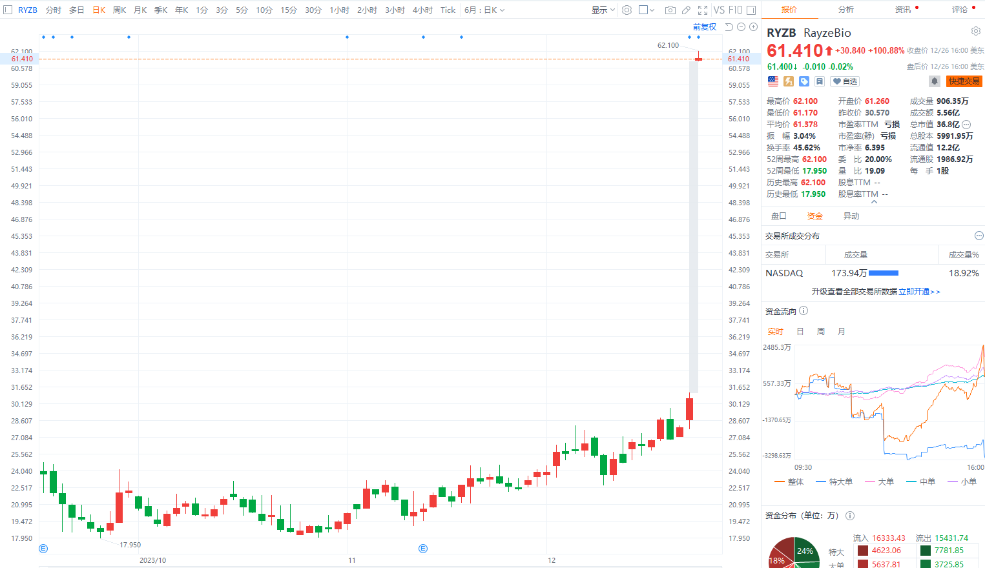Click the NASDAQ blue volume bar
Viewport: 985px width, 568px height.
click(884, 274)
